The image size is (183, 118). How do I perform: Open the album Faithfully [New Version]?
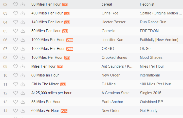click(159, 40)
